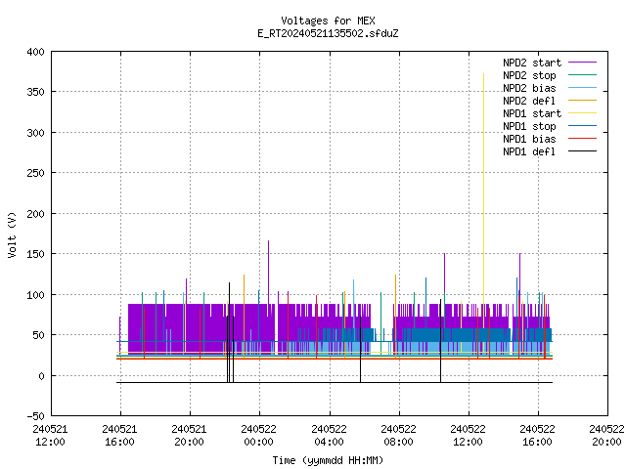
Task: Click the 'NPD2 stop' legend label
Action: (x=529, y=75)
